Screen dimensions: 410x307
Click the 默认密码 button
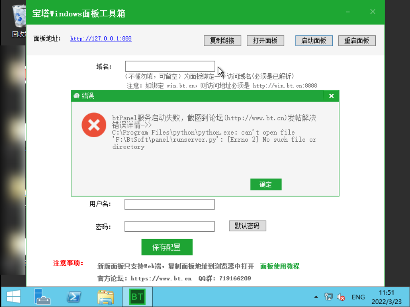(x=248, y=226)
